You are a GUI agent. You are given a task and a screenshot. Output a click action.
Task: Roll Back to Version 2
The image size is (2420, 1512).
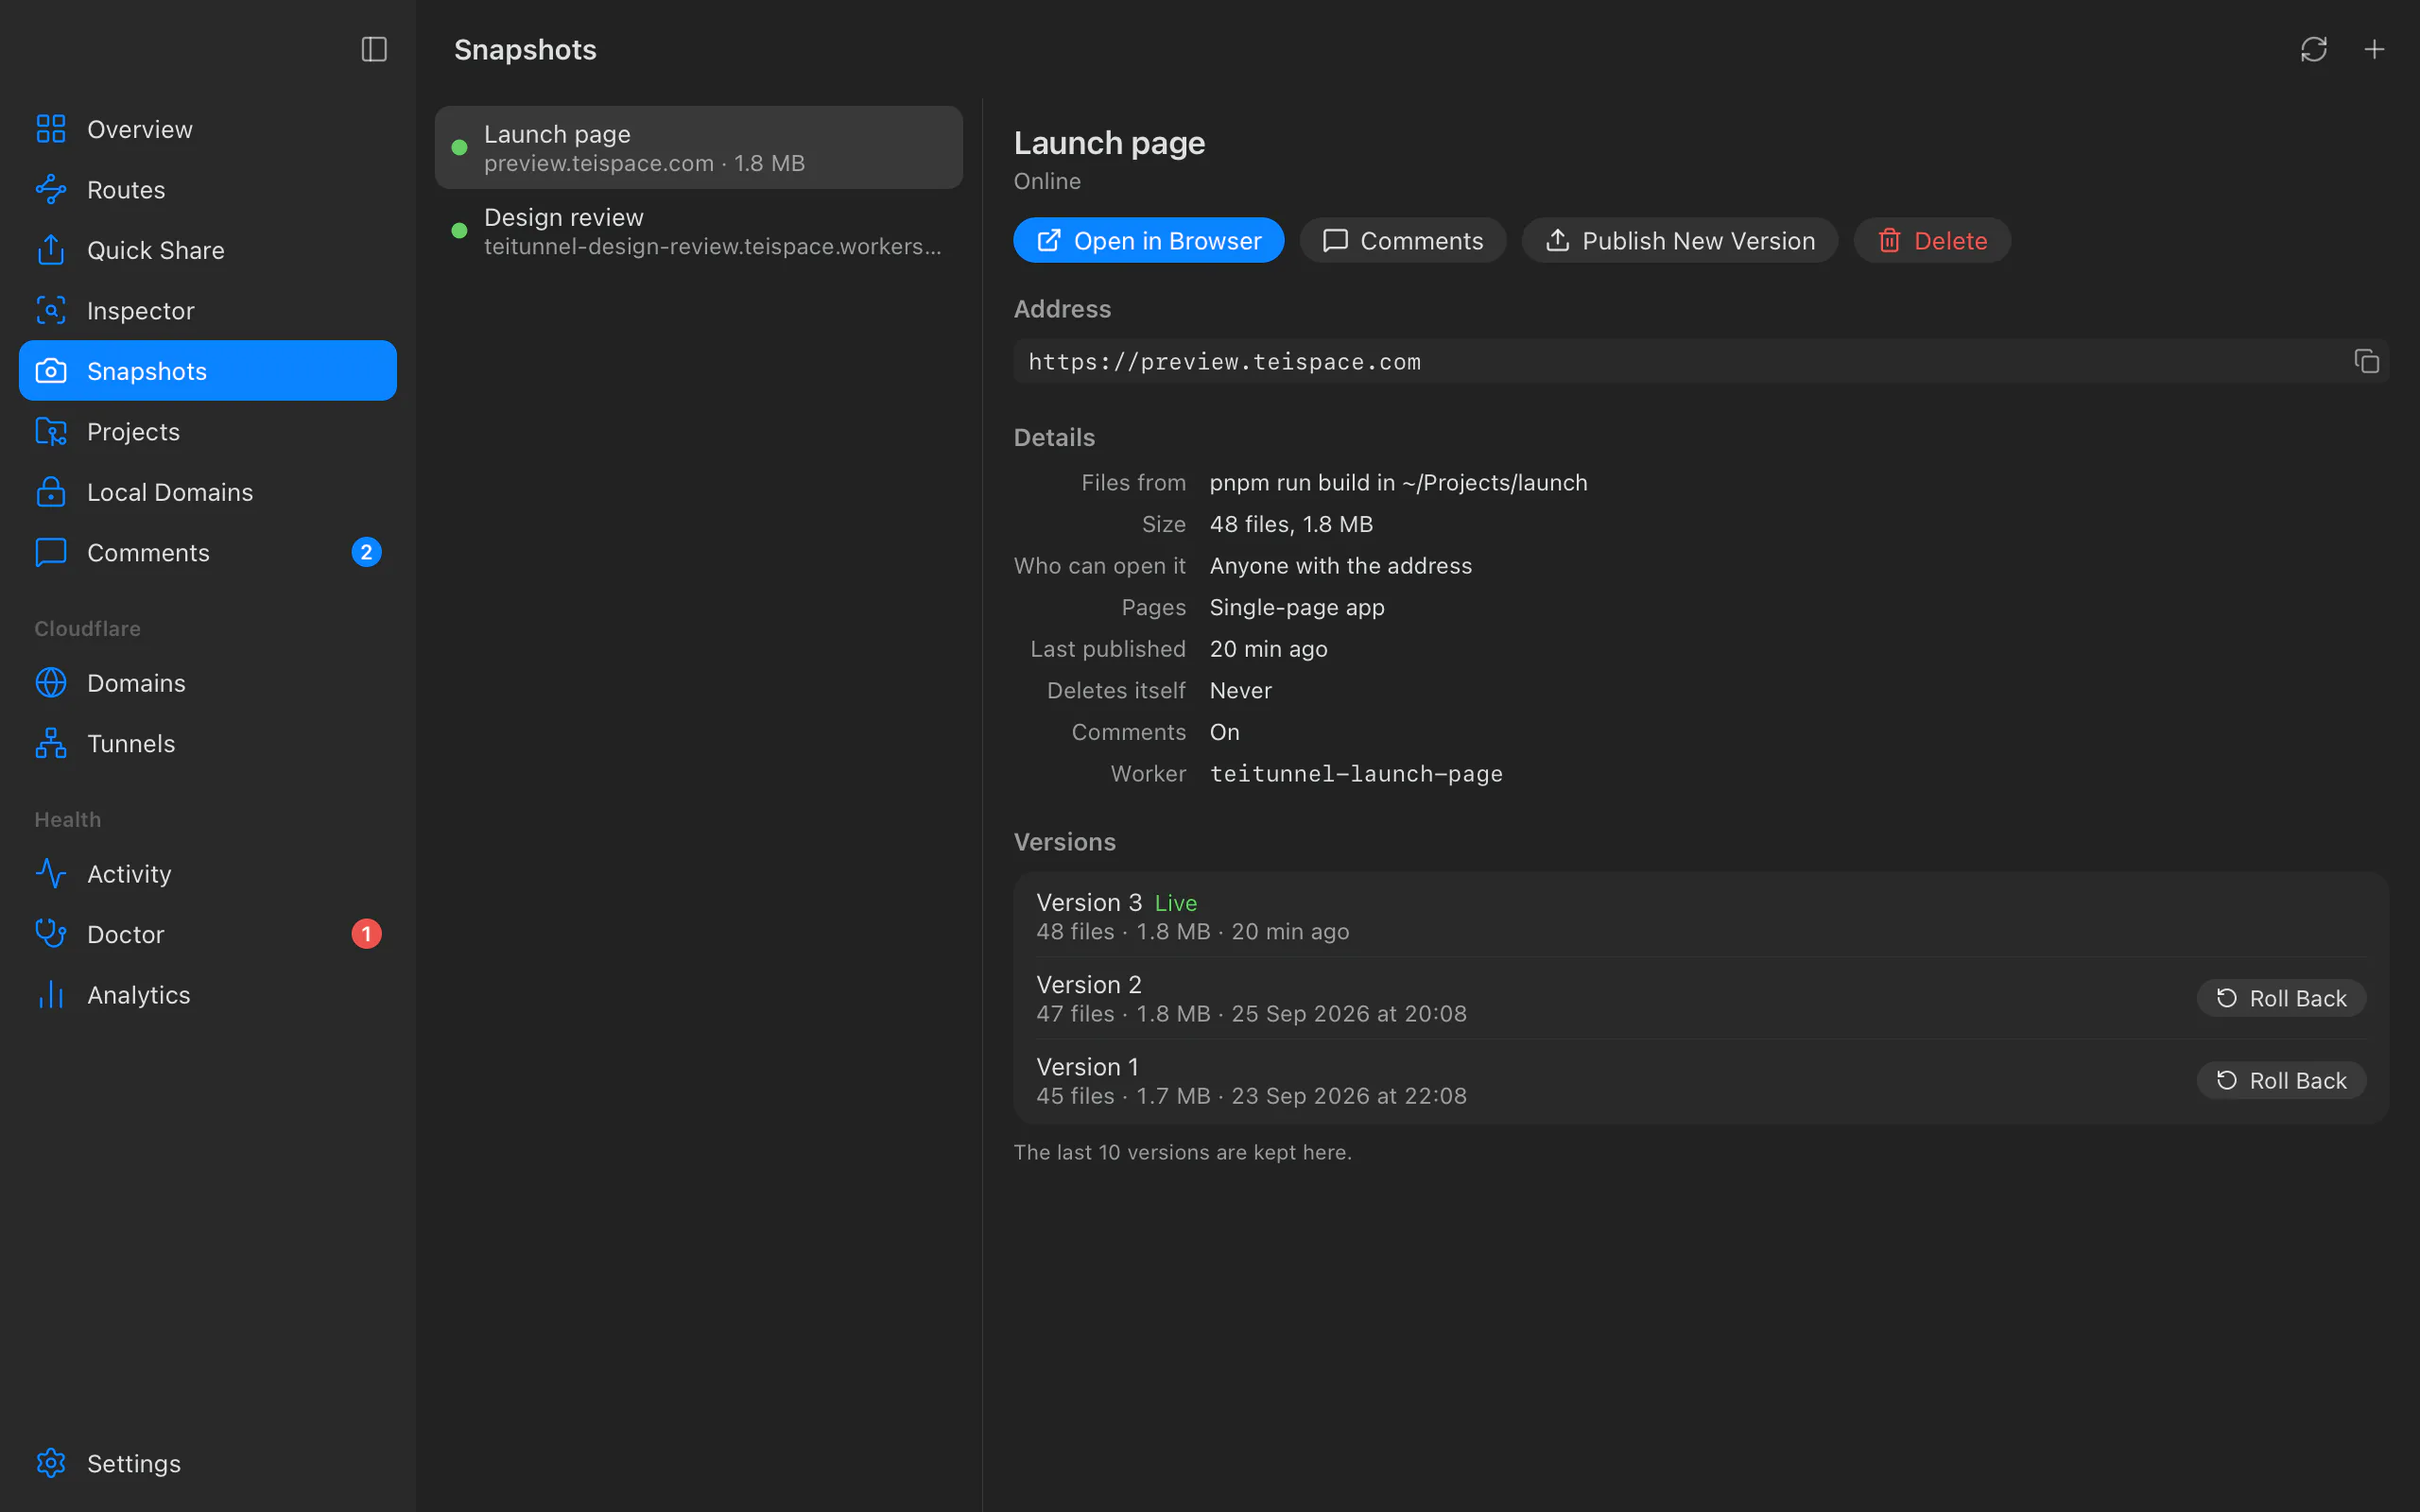pyautogui.click(x=2280, y=998)
